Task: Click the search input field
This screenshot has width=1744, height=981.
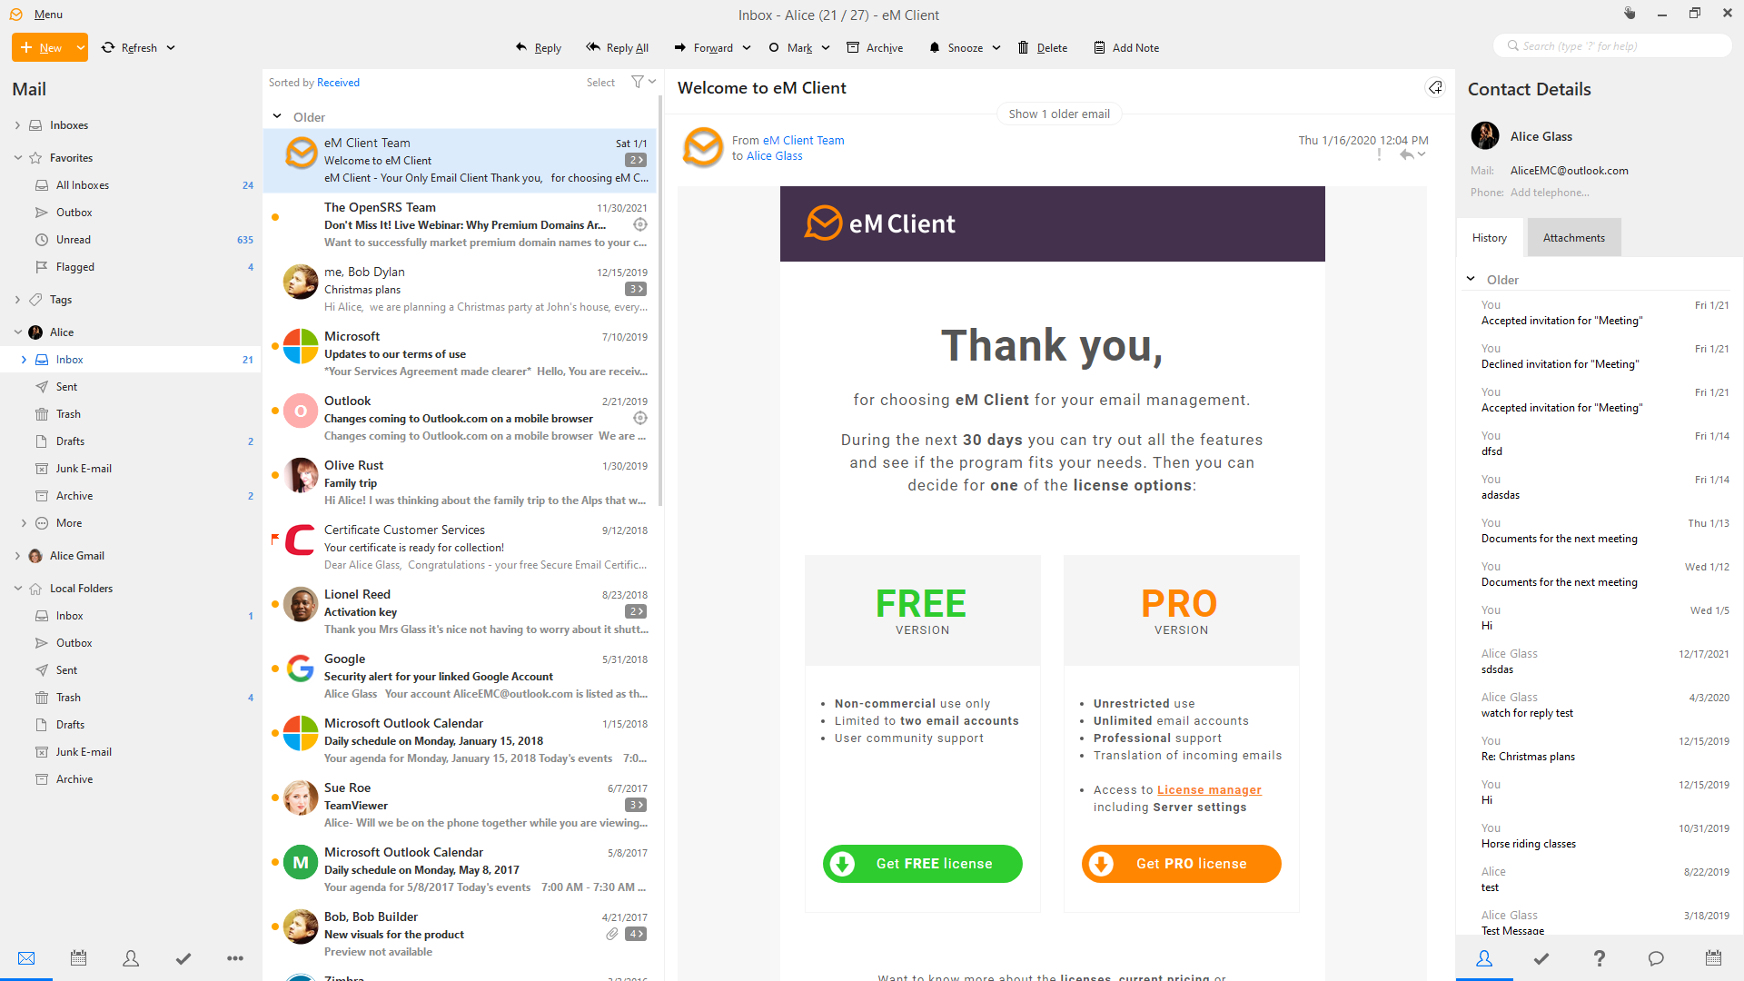Action: 1611,46
